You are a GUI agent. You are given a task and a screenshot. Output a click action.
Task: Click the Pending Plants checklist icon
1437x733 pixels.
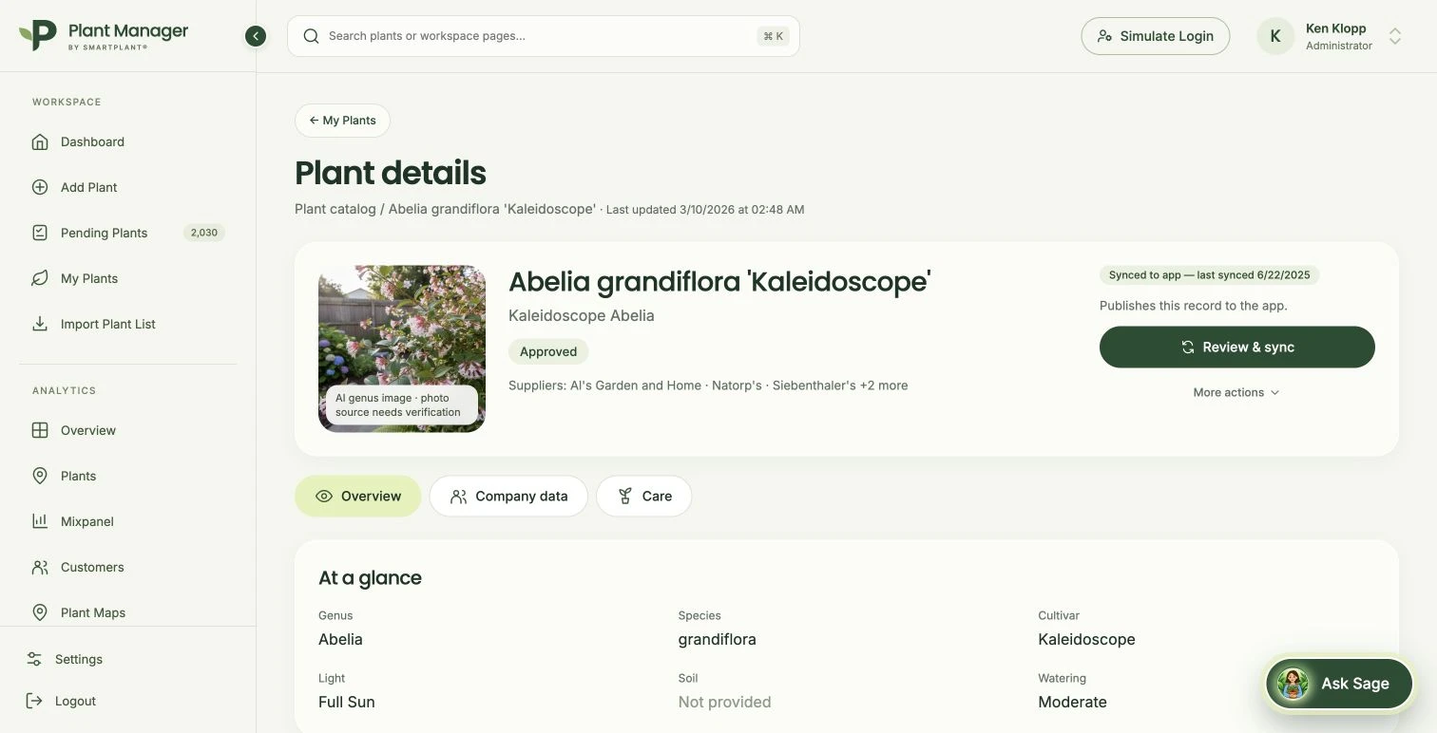[40, 233]
